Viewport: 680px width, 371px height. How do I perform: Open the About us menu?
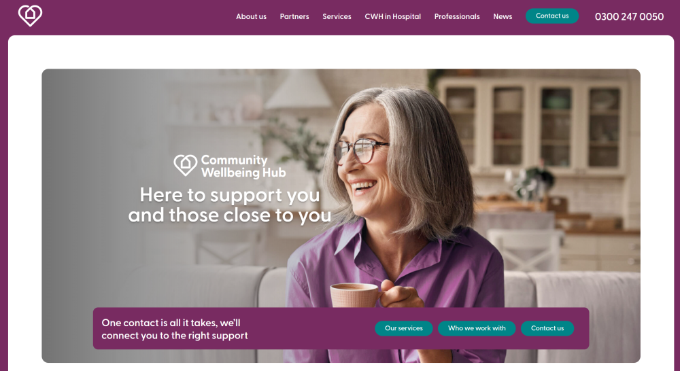(251, 16)
